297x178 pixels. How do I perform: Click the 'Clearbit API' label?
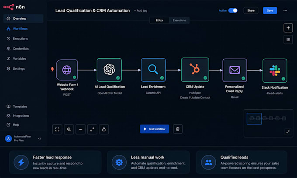[153, 93]
